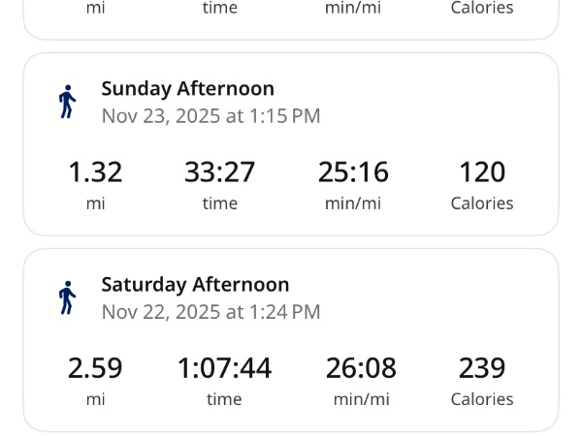Tap the 1.32 distance value
582x436 pixels.
point(95,172)
